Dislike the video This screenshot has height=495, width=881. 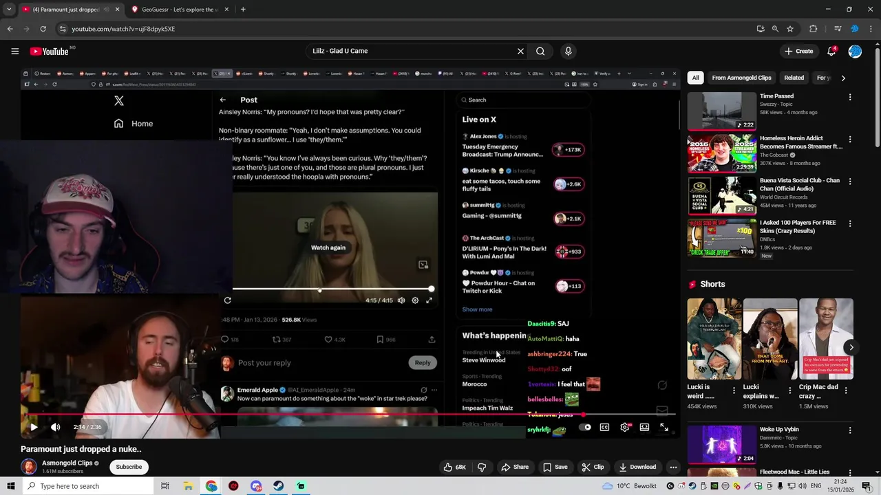coord(482,467)
